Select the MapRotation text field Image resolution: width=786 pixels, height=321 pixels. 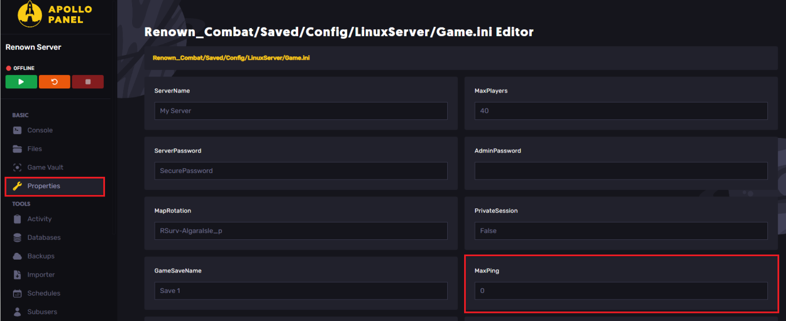(x=300, y=231)
